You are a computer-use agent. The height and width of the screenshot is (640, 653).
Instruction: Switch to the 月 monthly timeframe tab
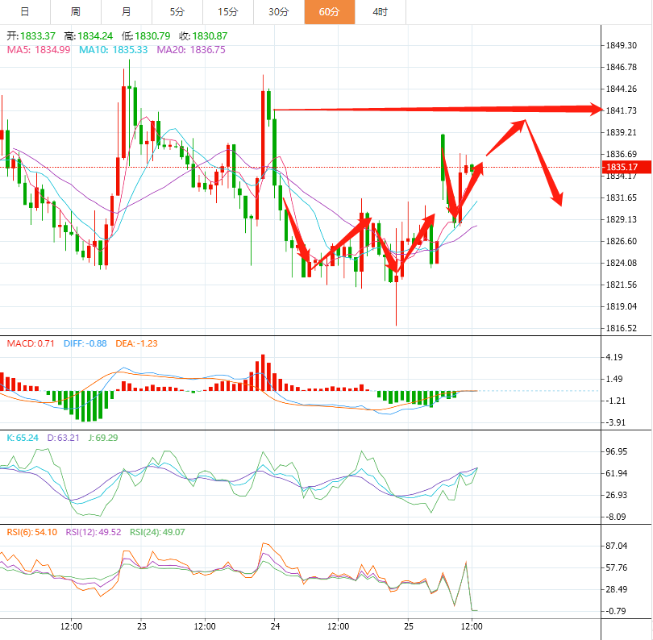click(127, 11)
